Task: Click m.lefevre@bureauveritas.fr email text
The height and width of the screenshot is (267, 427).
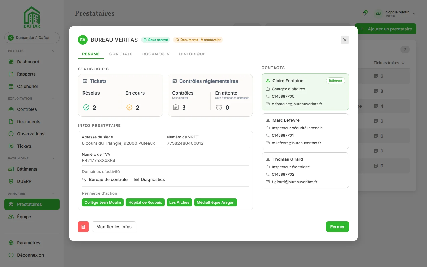Action: (x=296, y=143)
